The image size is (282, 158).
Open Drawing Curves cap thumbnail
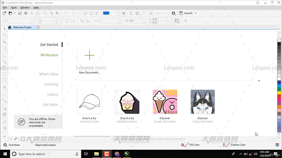tap(90, 102)
